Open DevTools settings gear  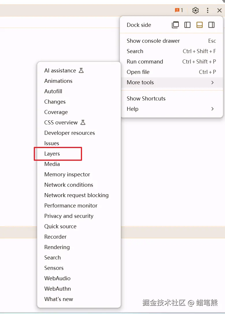195,10
